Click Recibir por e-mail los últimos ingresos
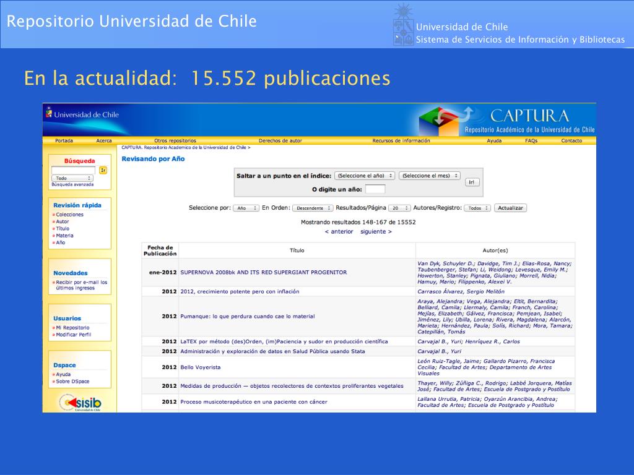Screen dimensions: 634x475 81,285
